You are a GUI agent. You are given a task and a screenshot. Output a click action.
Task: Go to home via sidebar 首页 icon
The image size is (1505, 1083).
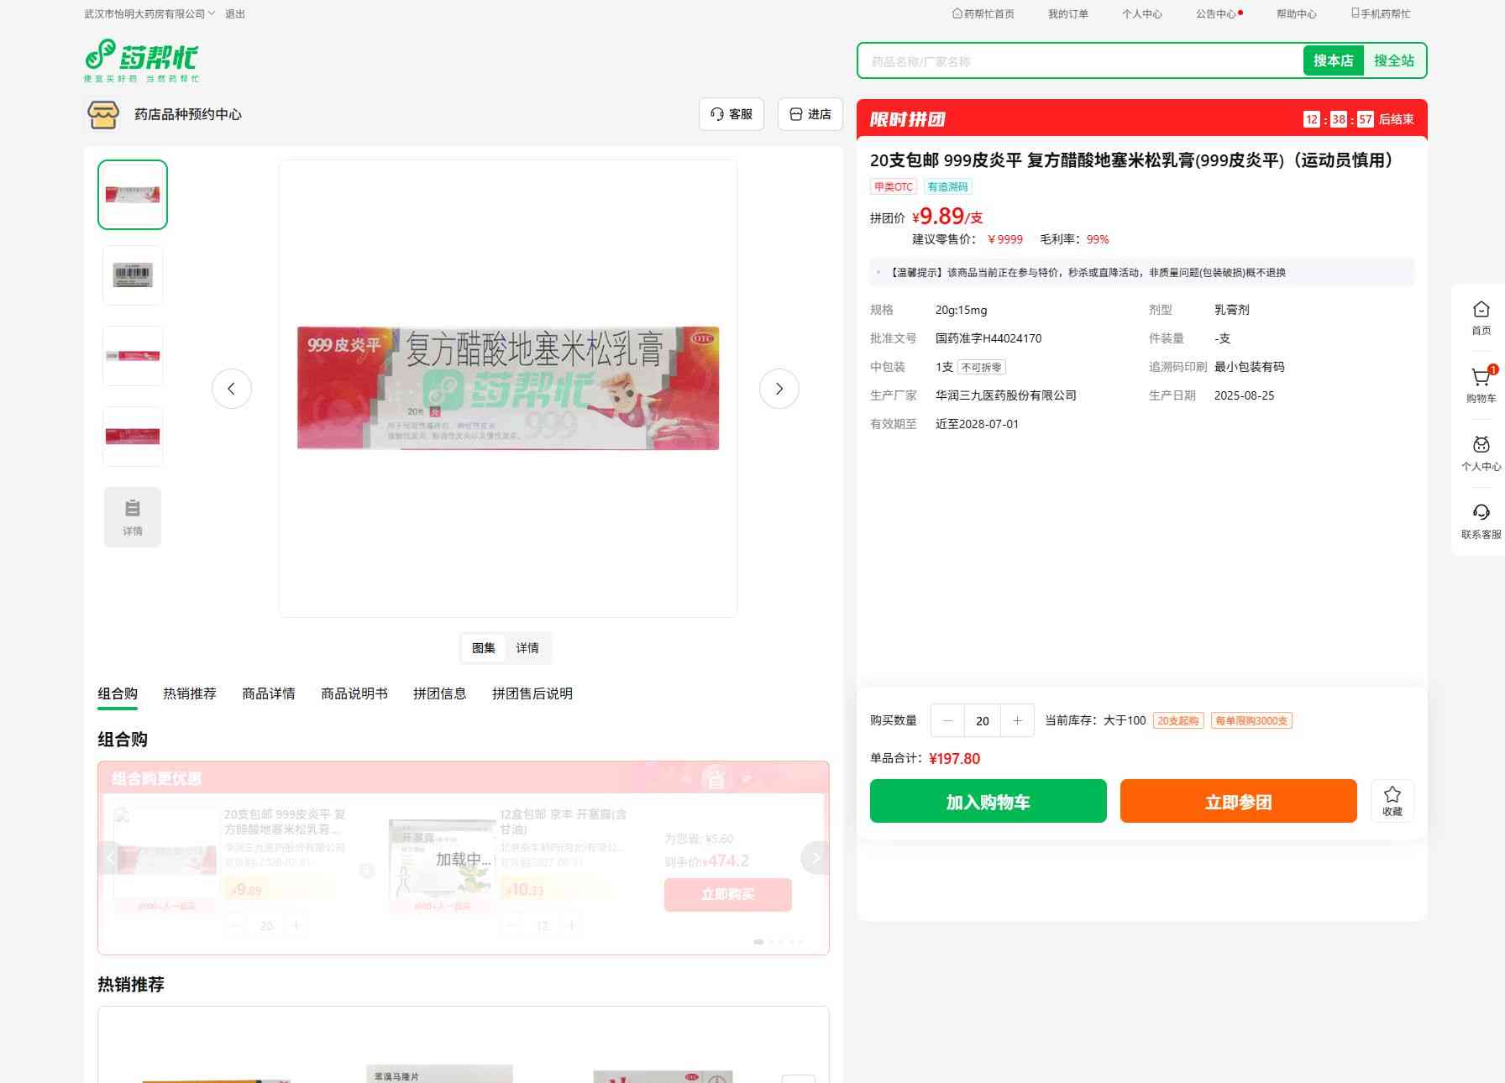(x=1481, y=317)
